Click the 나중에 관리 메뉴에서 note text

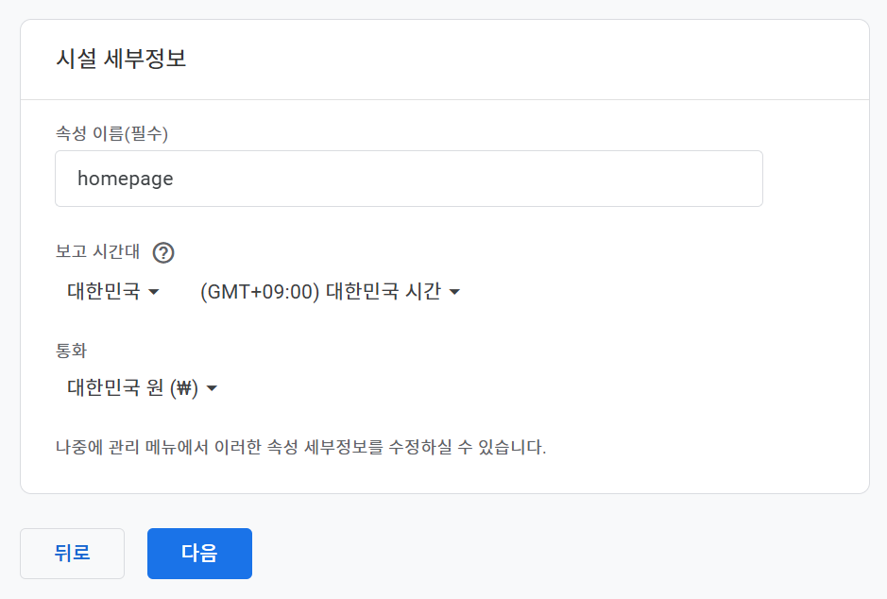(300, 447)
